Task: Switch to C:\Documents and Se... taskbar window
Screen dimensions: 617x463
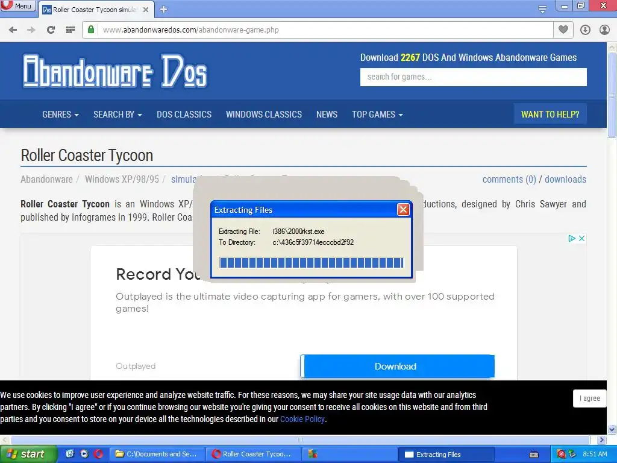Action: [157, 455]
